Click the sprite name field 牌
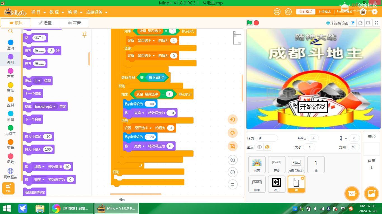The image size is (382, 214). click(x=267, y=138)
